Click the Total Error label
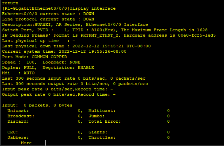Screen dimensions: 224x146 (x=105, y=122)
